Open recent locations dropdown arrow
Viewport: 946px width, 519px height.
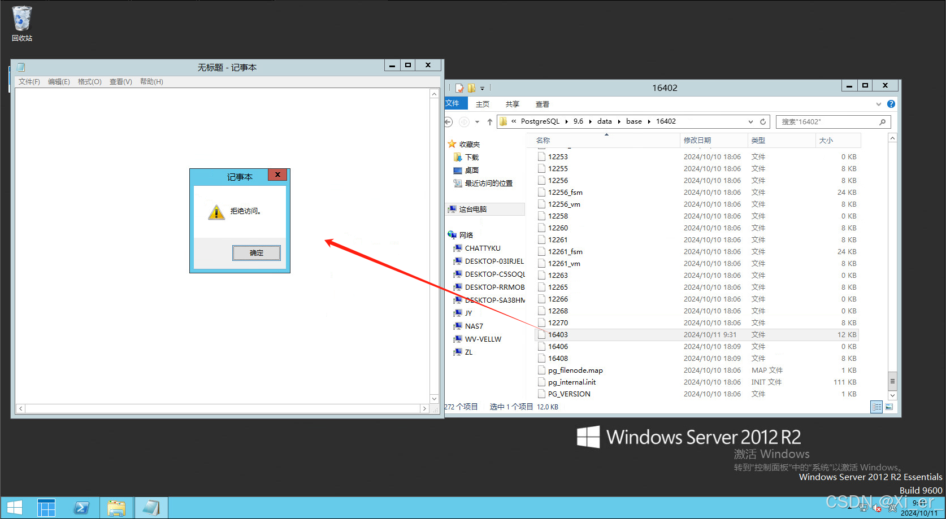(x=477, y=122)
